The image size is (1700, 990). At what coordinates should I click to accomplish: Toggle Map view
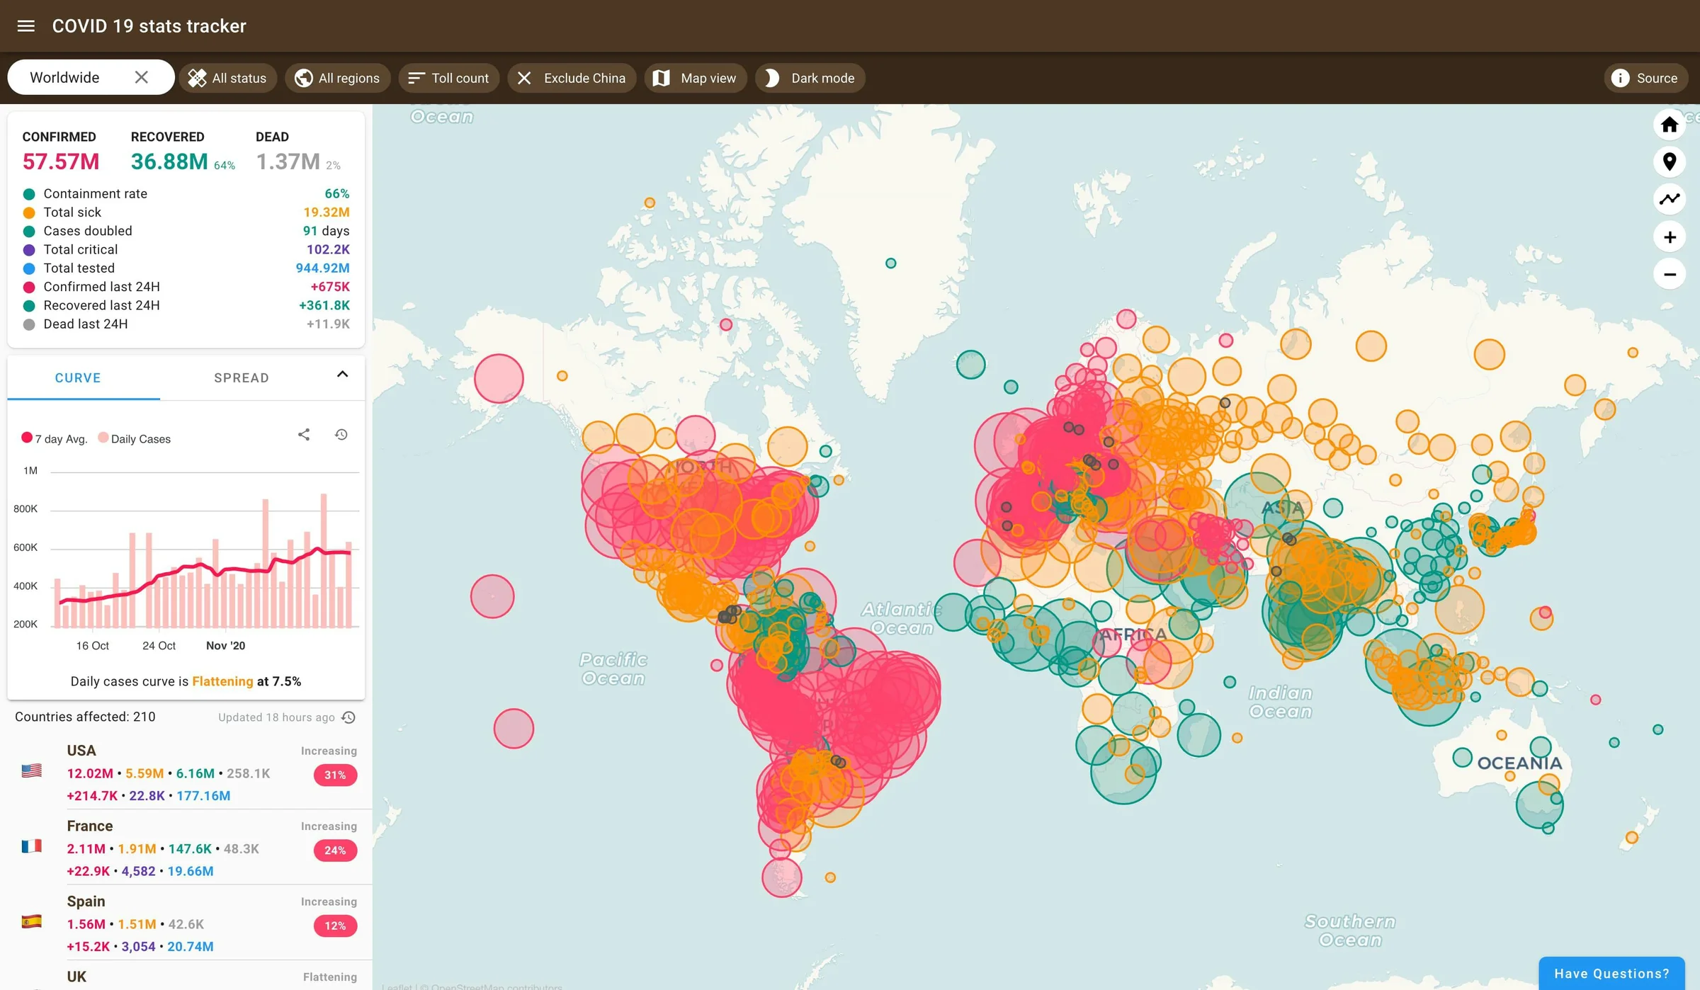pyautogui.click(x=695, y=78)
